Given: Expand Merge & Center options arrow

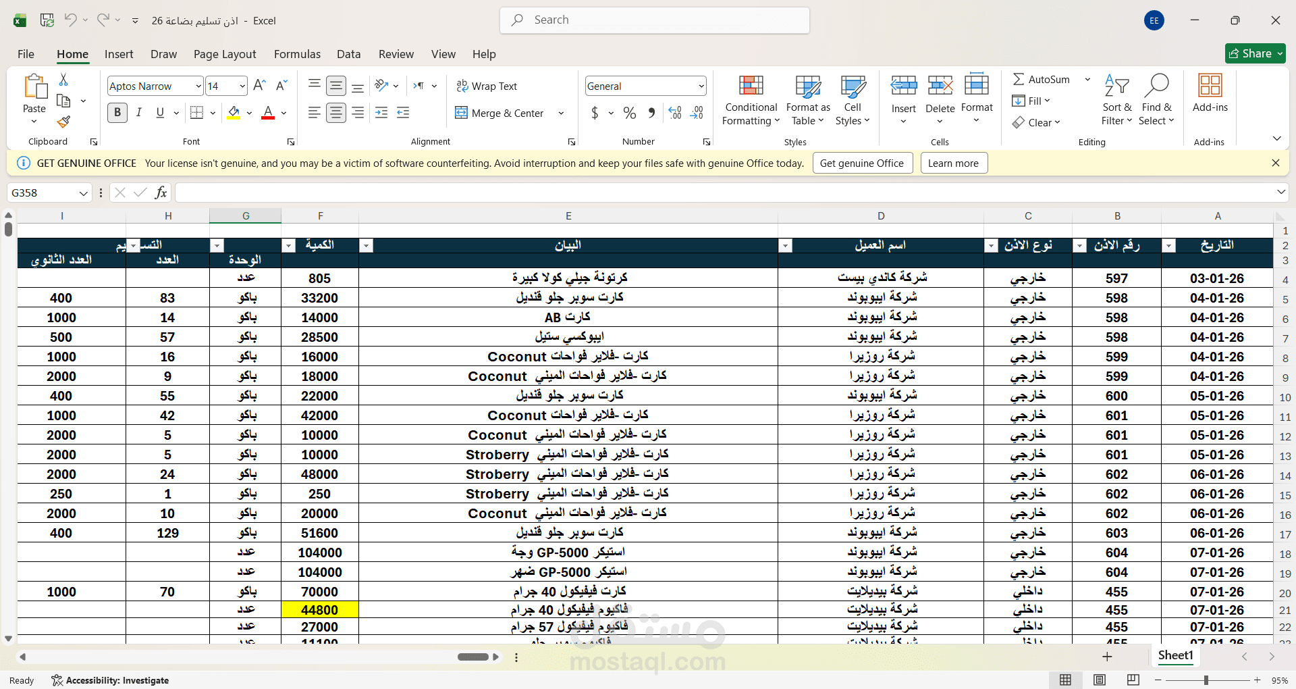Looking at the screenshot, I should (561, 113).
